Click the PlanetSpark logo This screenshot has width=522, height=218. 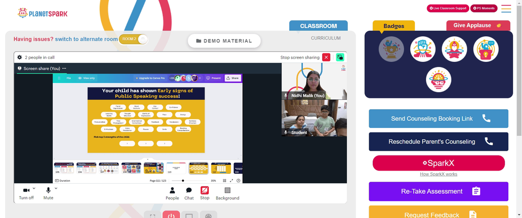(43, 14)
